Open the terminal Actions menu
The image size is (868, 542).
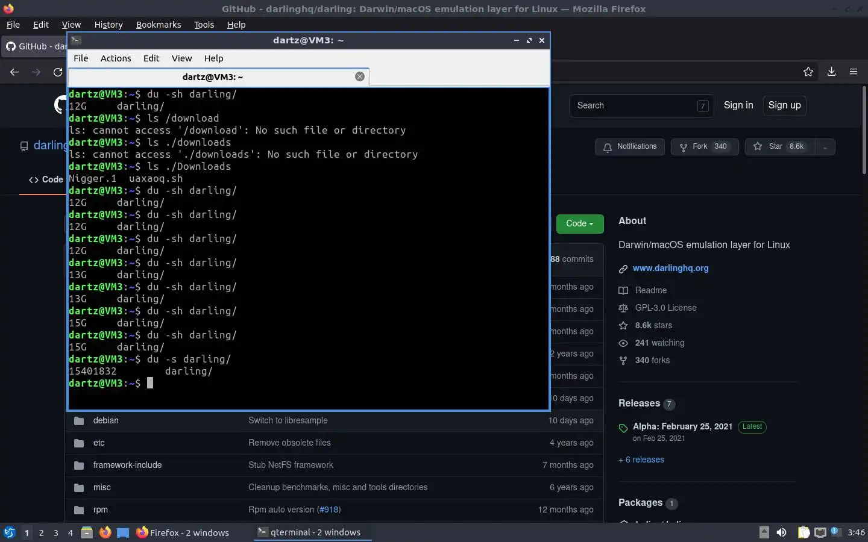(116, 58)
